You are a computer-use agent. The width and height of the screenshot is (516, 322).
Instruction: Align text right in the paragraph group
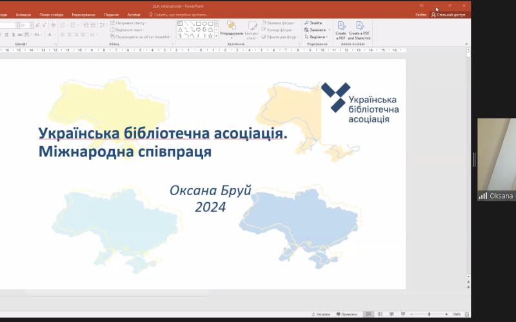[x=76, y=35]
